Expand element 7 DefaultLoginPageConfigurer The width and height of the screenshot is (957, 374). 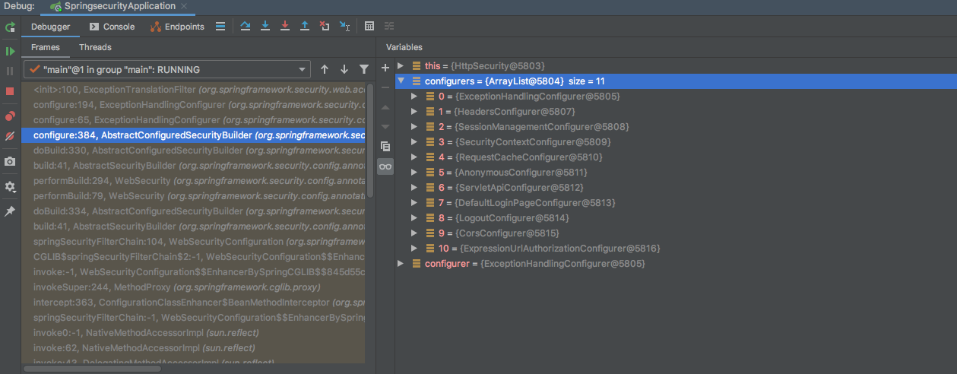pyautogui.click(x=414, y=203)
